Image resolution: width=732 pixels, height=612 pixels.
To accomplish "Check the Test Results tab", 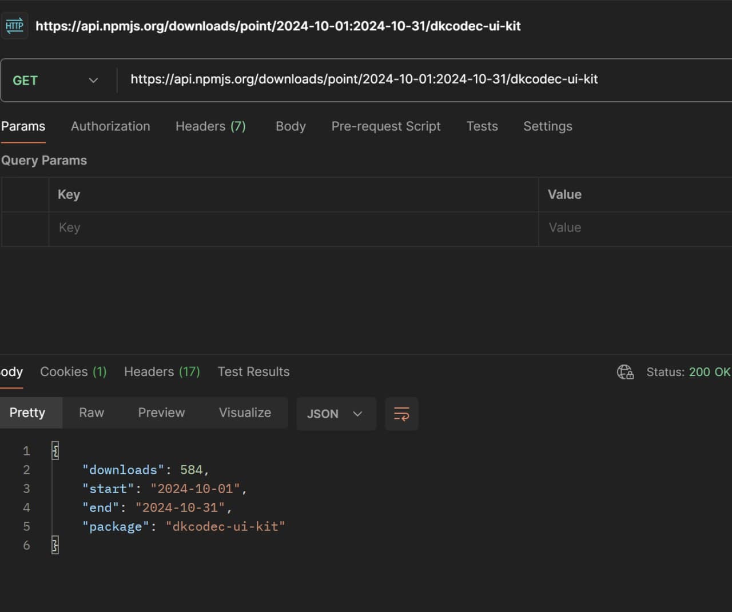I will point(253,371).
